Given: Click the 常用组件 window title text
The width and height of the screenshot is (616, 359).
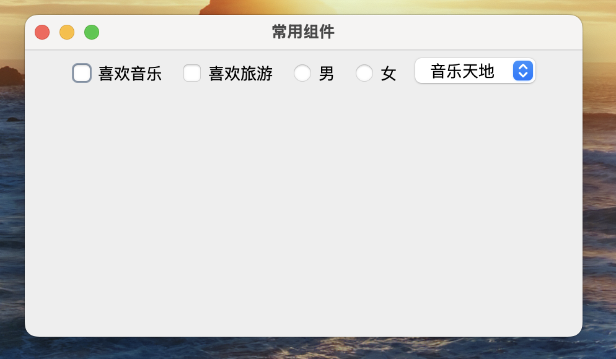Looking at the screenshot, I should tap(303, 32).
